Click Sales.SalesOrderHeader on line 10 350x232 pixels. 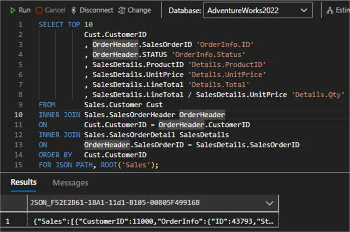coord(130,115)
